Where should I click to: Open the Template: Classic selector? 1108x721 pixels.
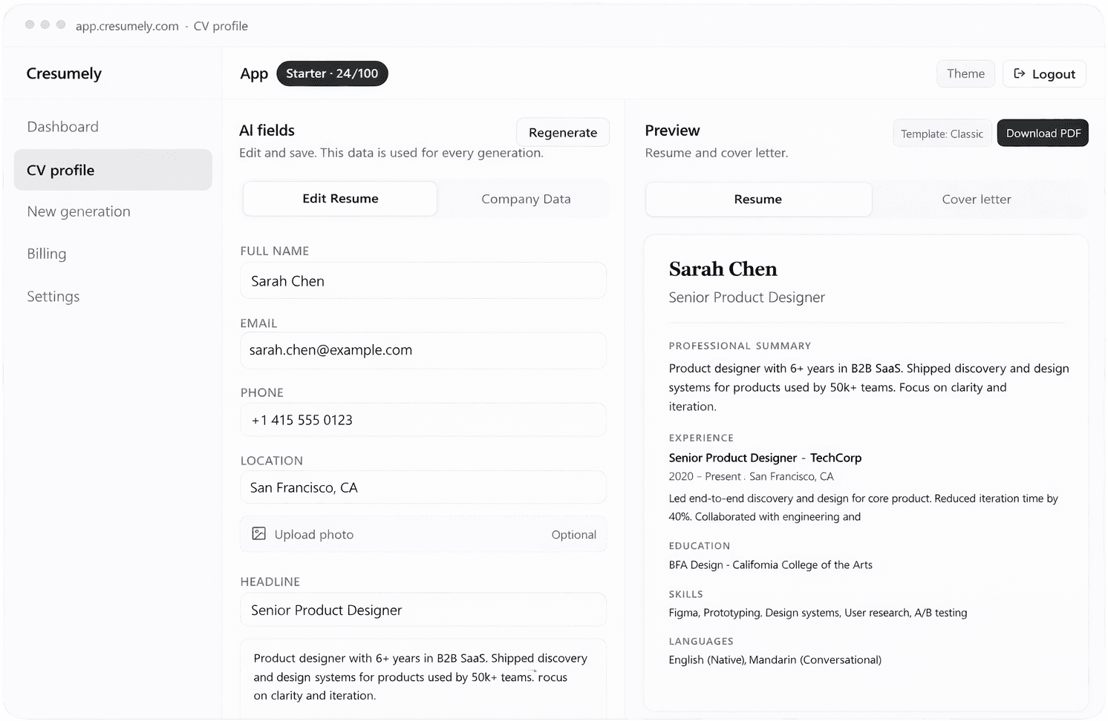click(941, 133)
